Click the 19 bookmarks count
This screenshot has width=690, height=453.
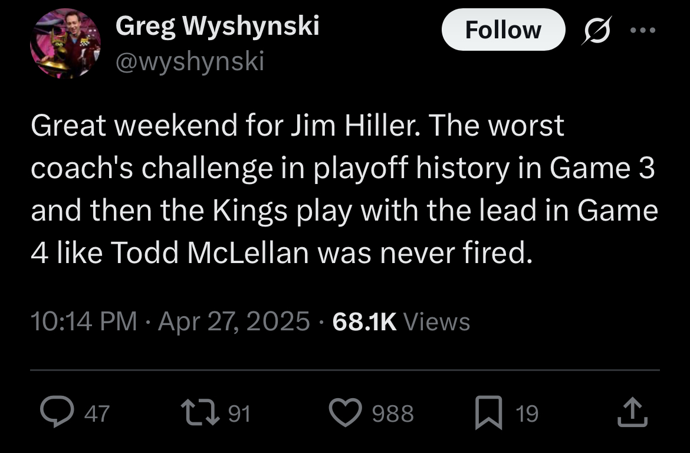[x=527, y=414]
